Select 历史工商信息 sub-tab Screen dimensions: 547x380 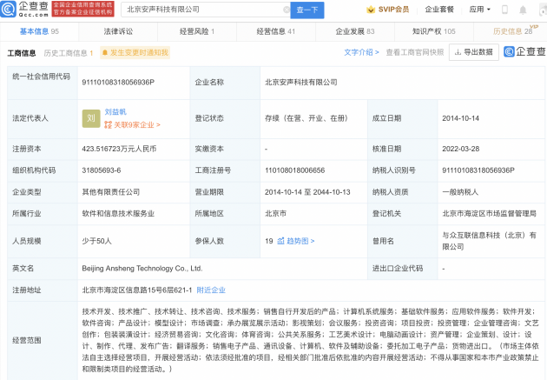(69, 53)
